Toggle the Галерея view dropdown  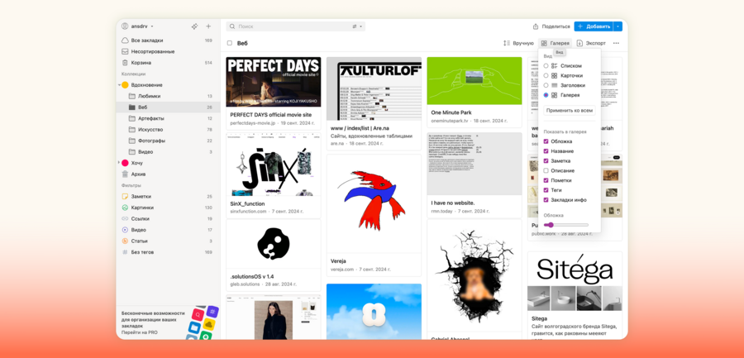click(556, 43)
